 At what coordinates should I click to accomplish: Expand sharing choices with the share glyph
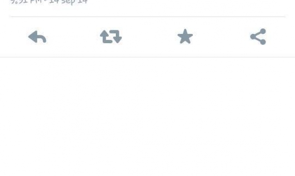tap(258, 37)
